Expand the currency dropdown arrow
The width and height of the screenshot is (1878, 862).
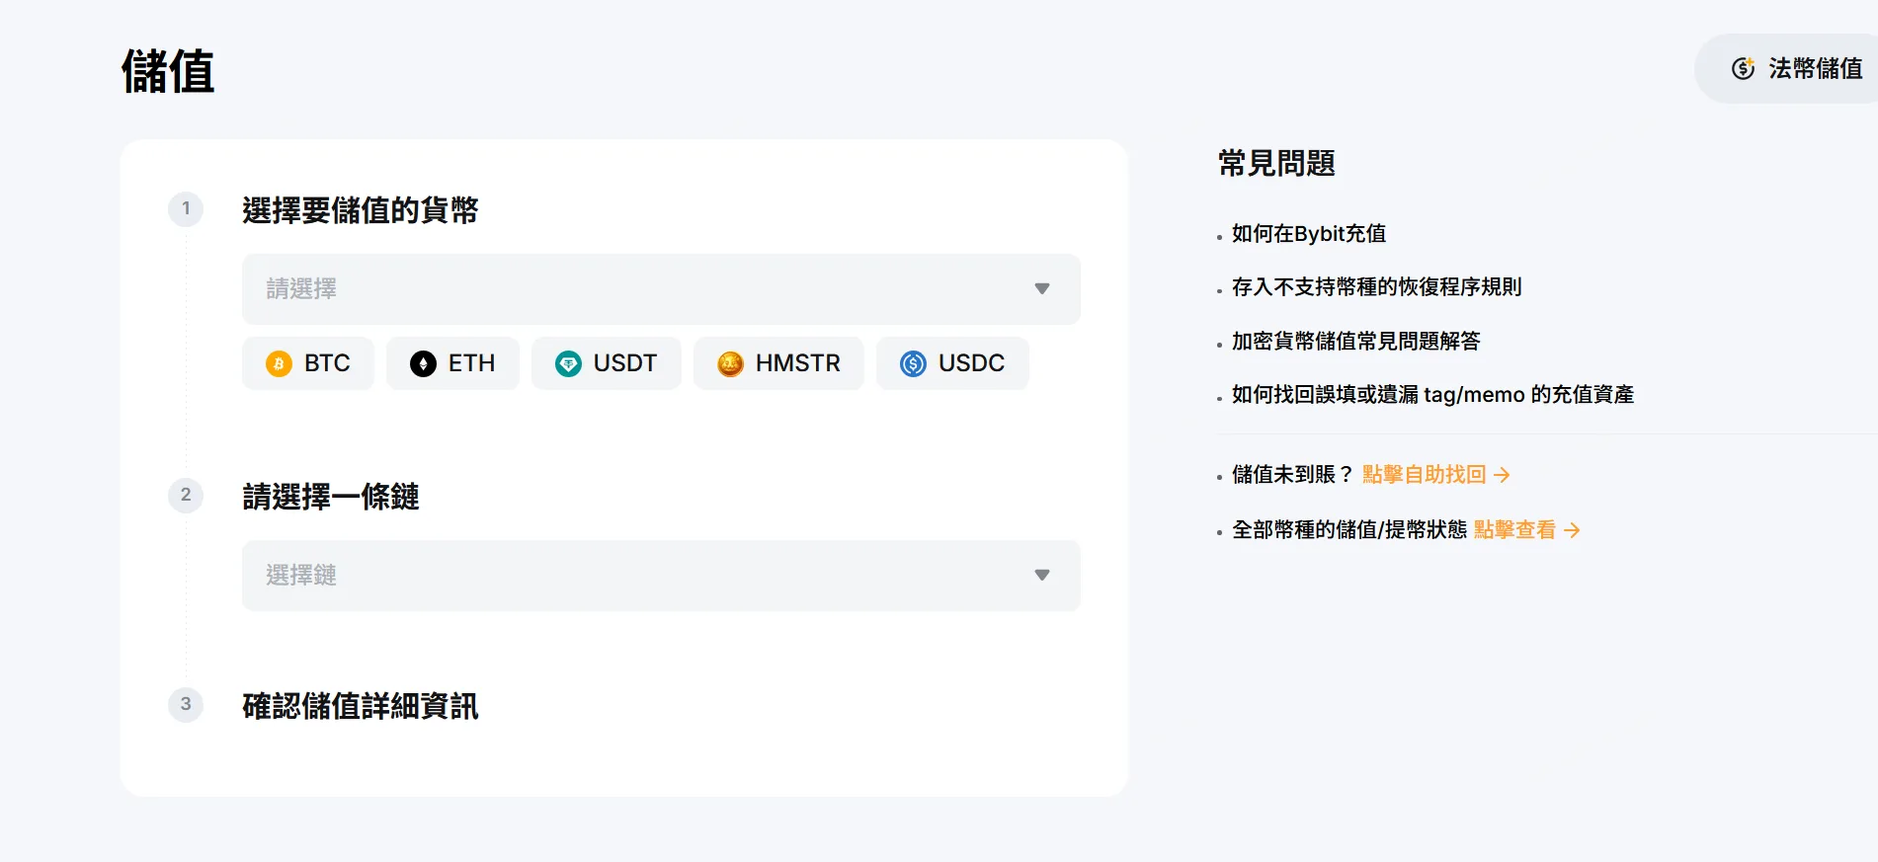point(1041,289)
